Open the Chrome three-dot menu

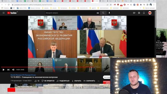(154, 5)
